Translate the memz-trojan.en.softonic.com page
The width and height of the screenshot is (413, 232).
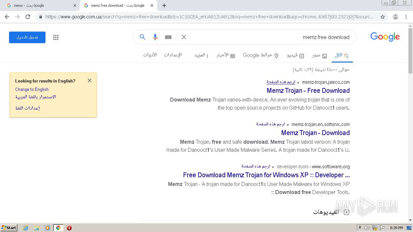click(x=270, y=124)
